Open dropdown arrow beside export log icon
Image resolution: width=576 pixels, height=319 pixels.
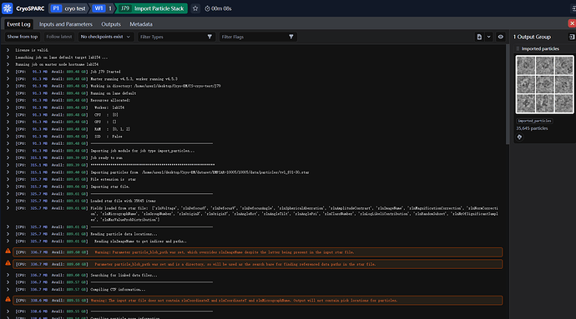[488, 37]
